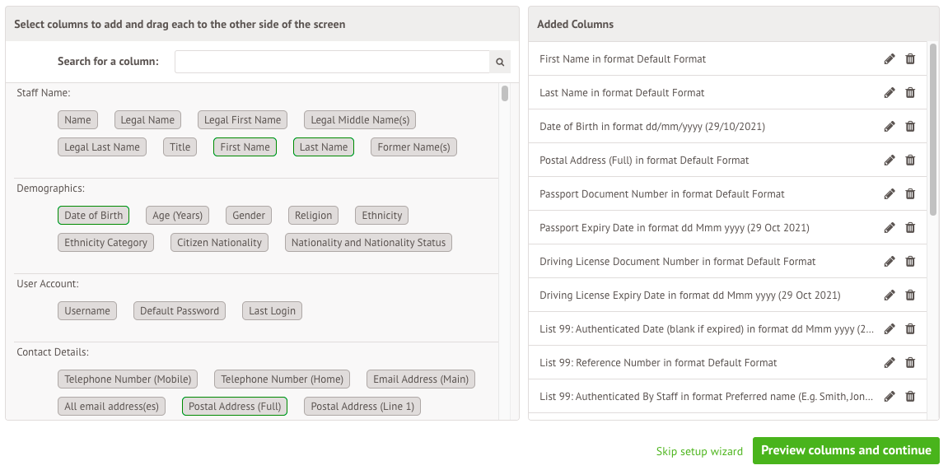Edit List 99: Reference Number column

click(890, 363)
